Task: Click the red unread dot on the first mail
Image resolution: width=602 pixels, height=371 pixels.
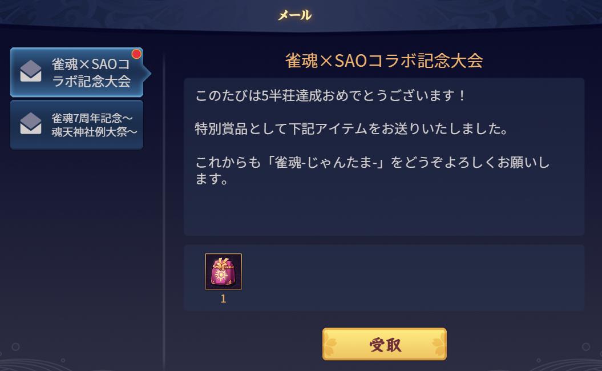Action: tap(136, 54)
